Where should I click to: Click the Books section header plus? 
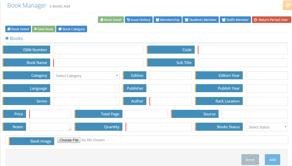pos(7,39)
